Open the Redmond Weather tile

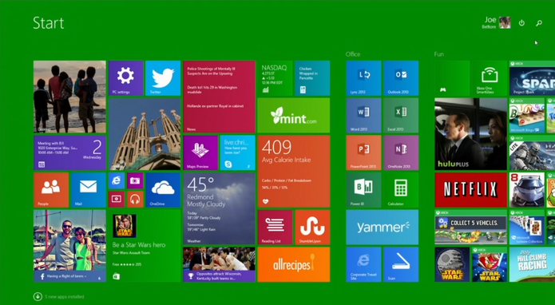[219, 208]
